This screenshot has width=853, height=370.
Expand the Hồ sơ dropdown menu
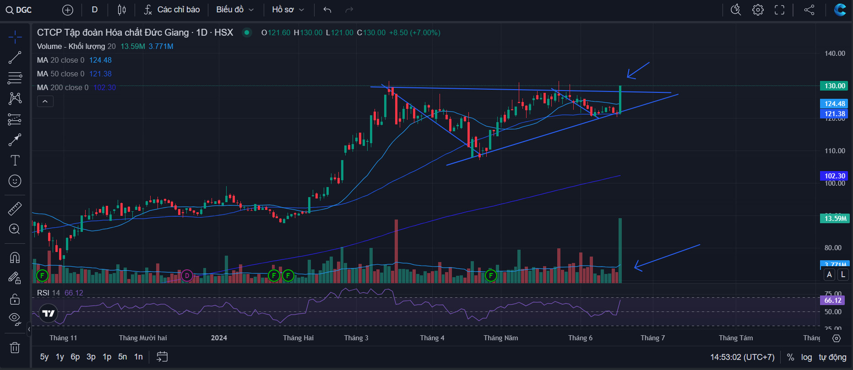click(x=288, y=10)
